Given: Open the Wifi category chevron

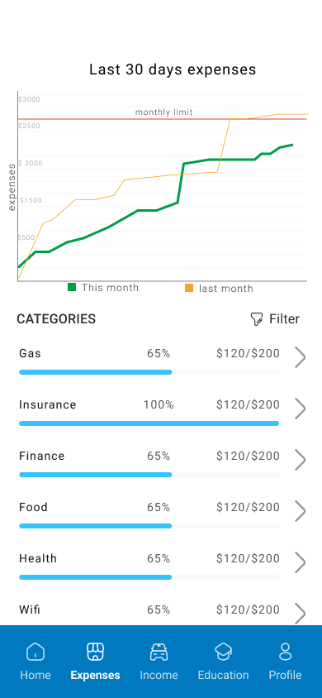Looking at the screenshot, I should tap(301, 614).
